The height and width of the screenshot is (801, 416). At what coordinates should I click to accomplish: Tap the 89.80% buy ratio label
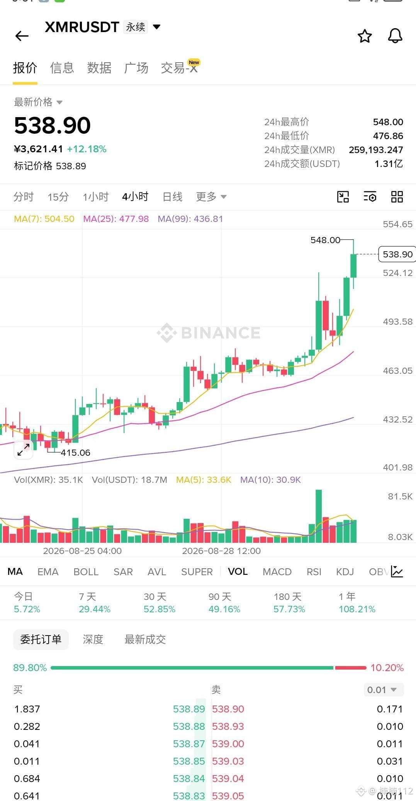[x=30, y=668]
